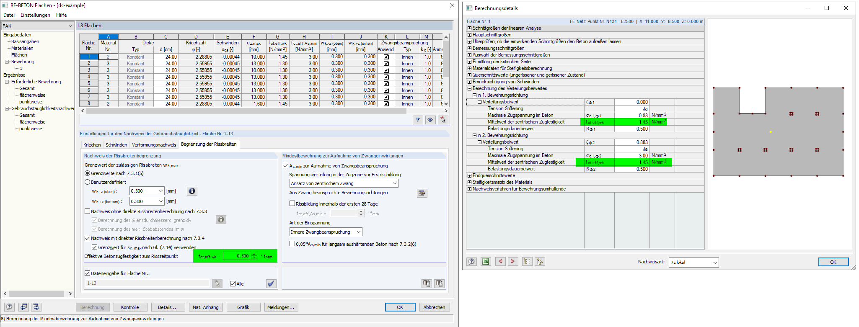This screenshot has width=859, height=327.
Task: Toggle the Alle checkbox
Action: click(233, 283)
